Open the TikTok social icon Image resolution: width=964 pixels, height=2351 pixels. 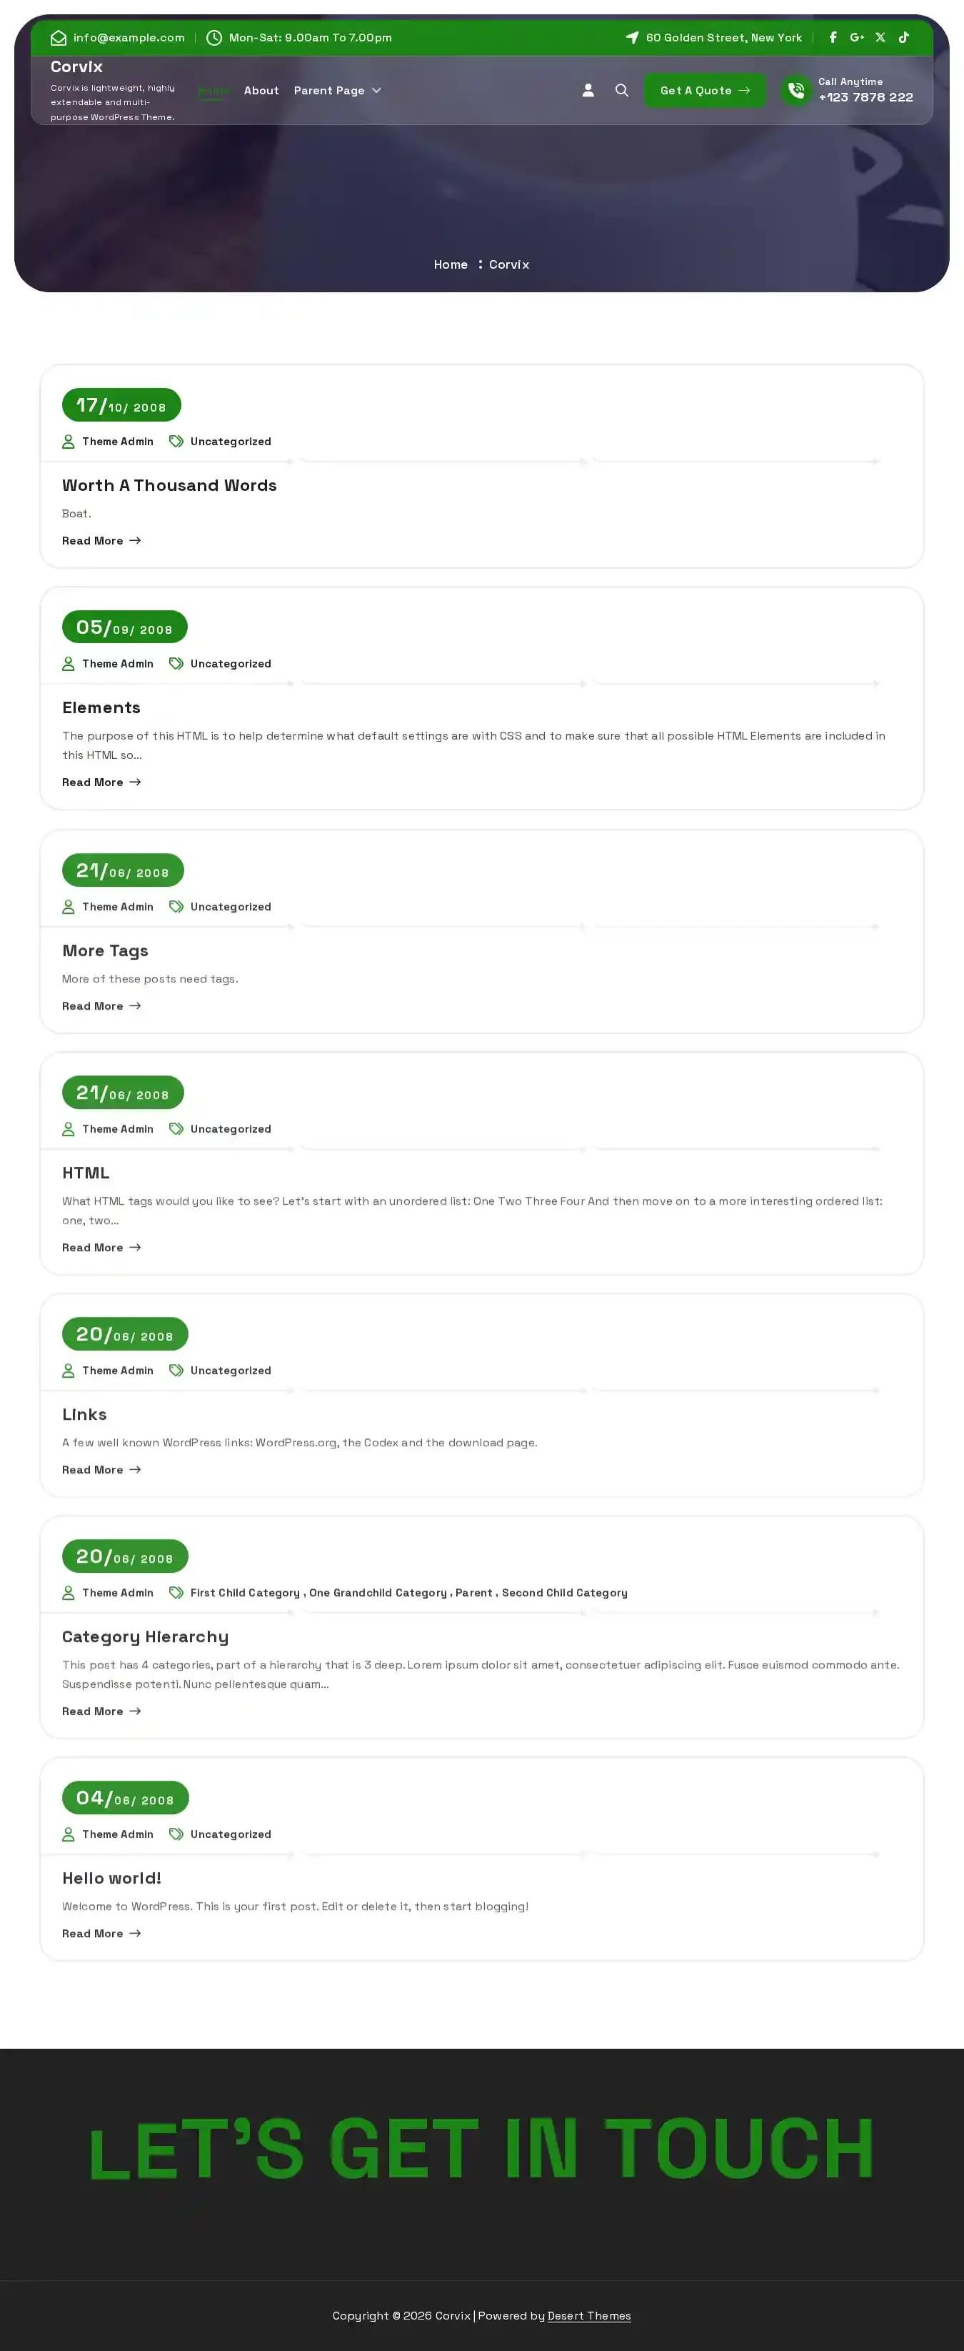904,37
